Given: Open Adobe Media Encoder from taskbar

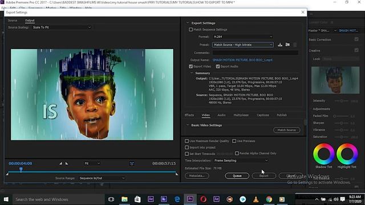Looking at the screenshot, I should (x=164, y=199).
